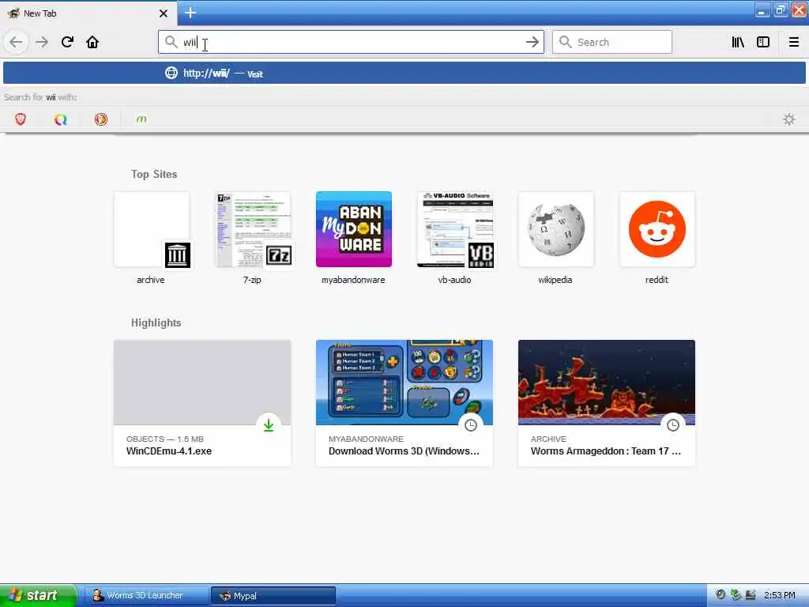
Task: Search wii with the rainbow Q engine icon
Action: click(61, 120)
